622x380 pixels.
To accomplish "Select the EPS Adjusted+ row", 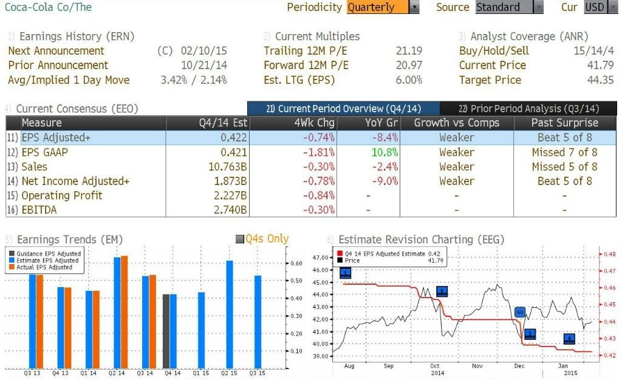I will 311,138.
